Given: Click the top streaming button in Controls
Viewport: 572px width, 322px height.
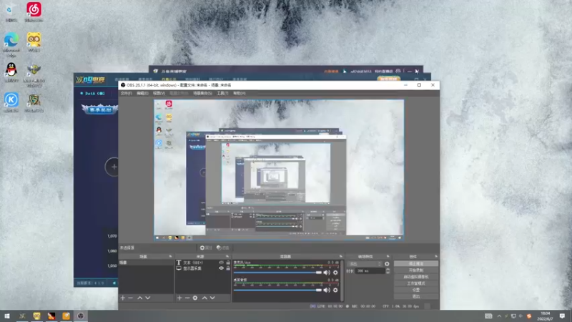Looking at the screenshot, I should tap(416, 263).
